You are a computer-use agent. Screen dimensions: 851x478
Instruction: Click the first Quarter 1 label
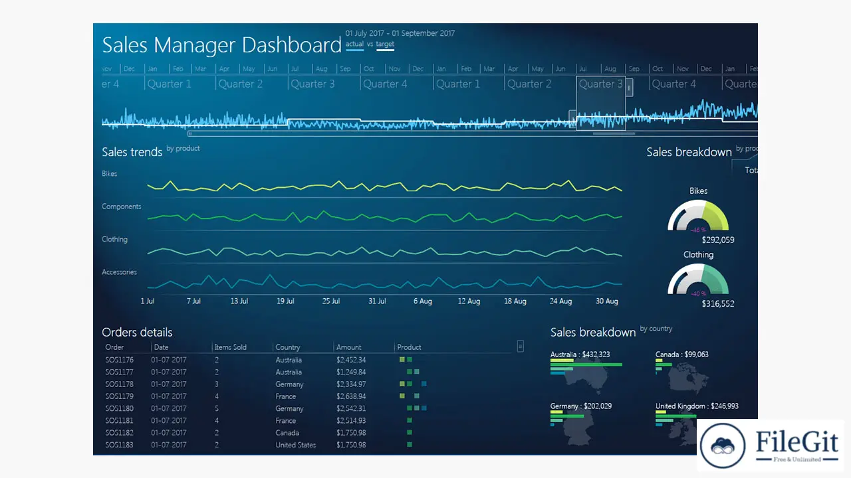pos(169,84)
